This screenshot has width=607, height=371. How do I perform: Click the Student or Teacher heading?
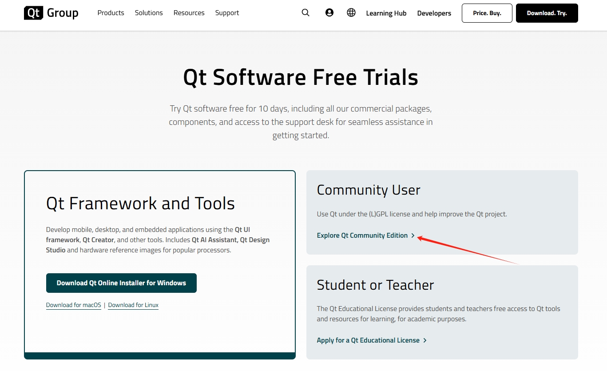coord(375,285)
